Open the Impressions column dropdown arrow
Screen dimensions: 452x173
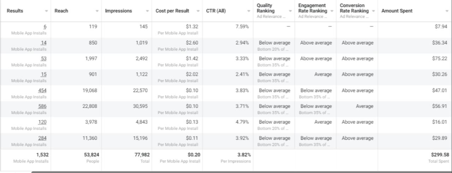(147, 11)
